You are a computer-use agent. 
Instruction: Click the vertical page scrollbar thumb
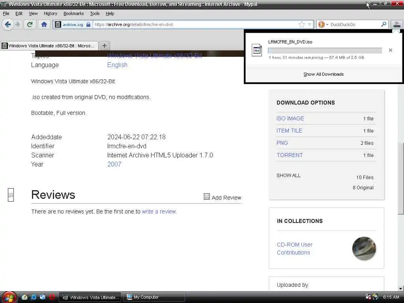pyautogui.click(x=401, y=178)
